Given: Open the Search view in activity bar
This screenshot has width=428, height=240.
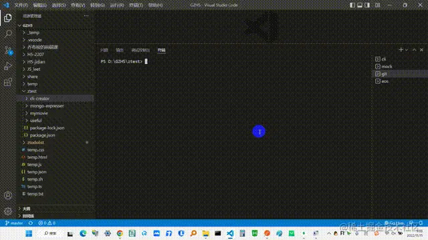Looking at the screenshot, I should point(8,34).
